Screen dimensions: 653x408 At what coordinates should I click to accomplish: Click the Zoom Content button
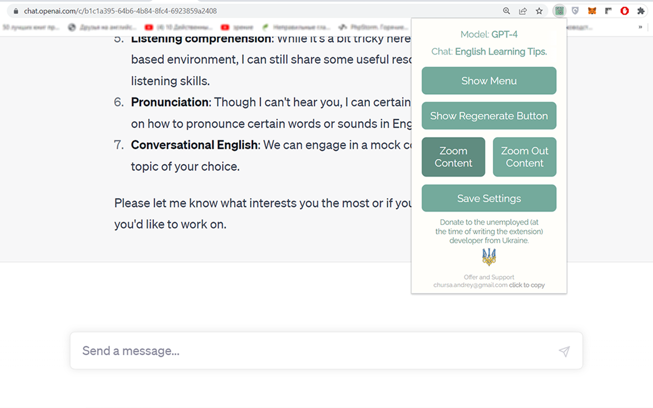point(453,157)
